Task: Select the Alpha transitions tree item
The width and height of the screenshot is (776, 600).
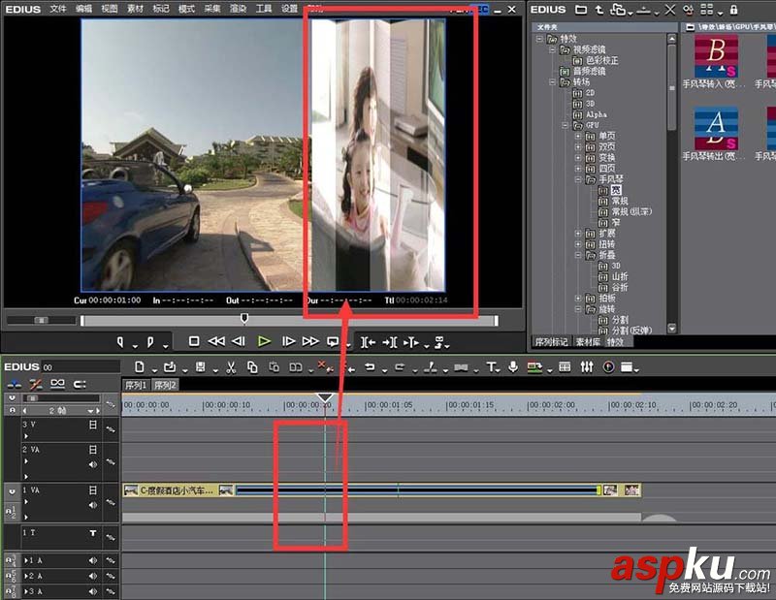Action: [597, 114]
